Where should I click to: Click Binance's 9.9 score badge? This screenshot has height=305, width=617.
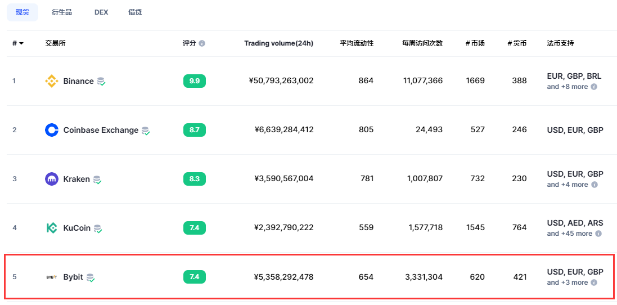click(x=195, y=81)
